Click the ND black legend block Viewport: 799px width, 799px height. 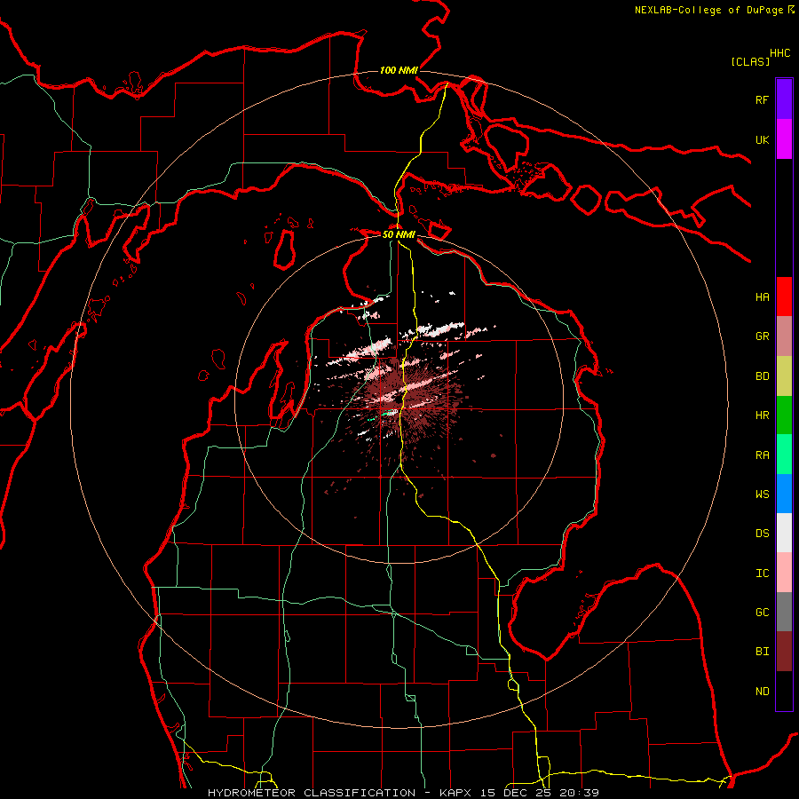tap(784, 691)
